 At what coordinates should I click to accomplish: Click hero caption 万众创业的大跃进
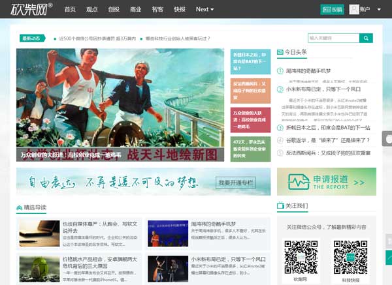pos(71,155)
